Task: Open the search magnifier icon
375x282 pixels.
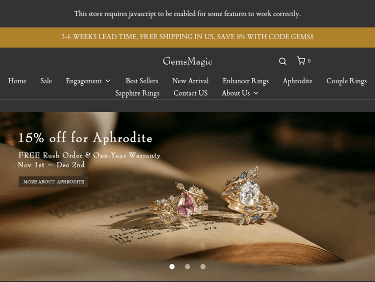Action: (x=282, y=61)
